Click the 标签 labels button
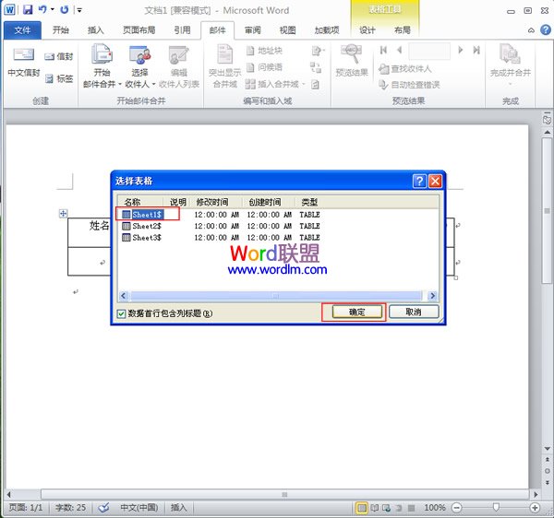 pyautogui.click(x=59, y=78)
